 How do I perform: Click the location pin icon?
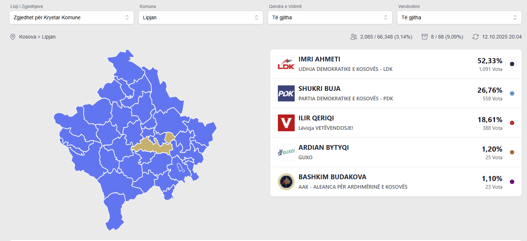point(13,37)
